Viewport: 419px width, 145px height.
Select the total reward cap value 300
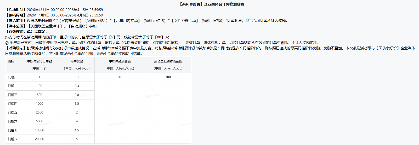[x=168, y=77]
